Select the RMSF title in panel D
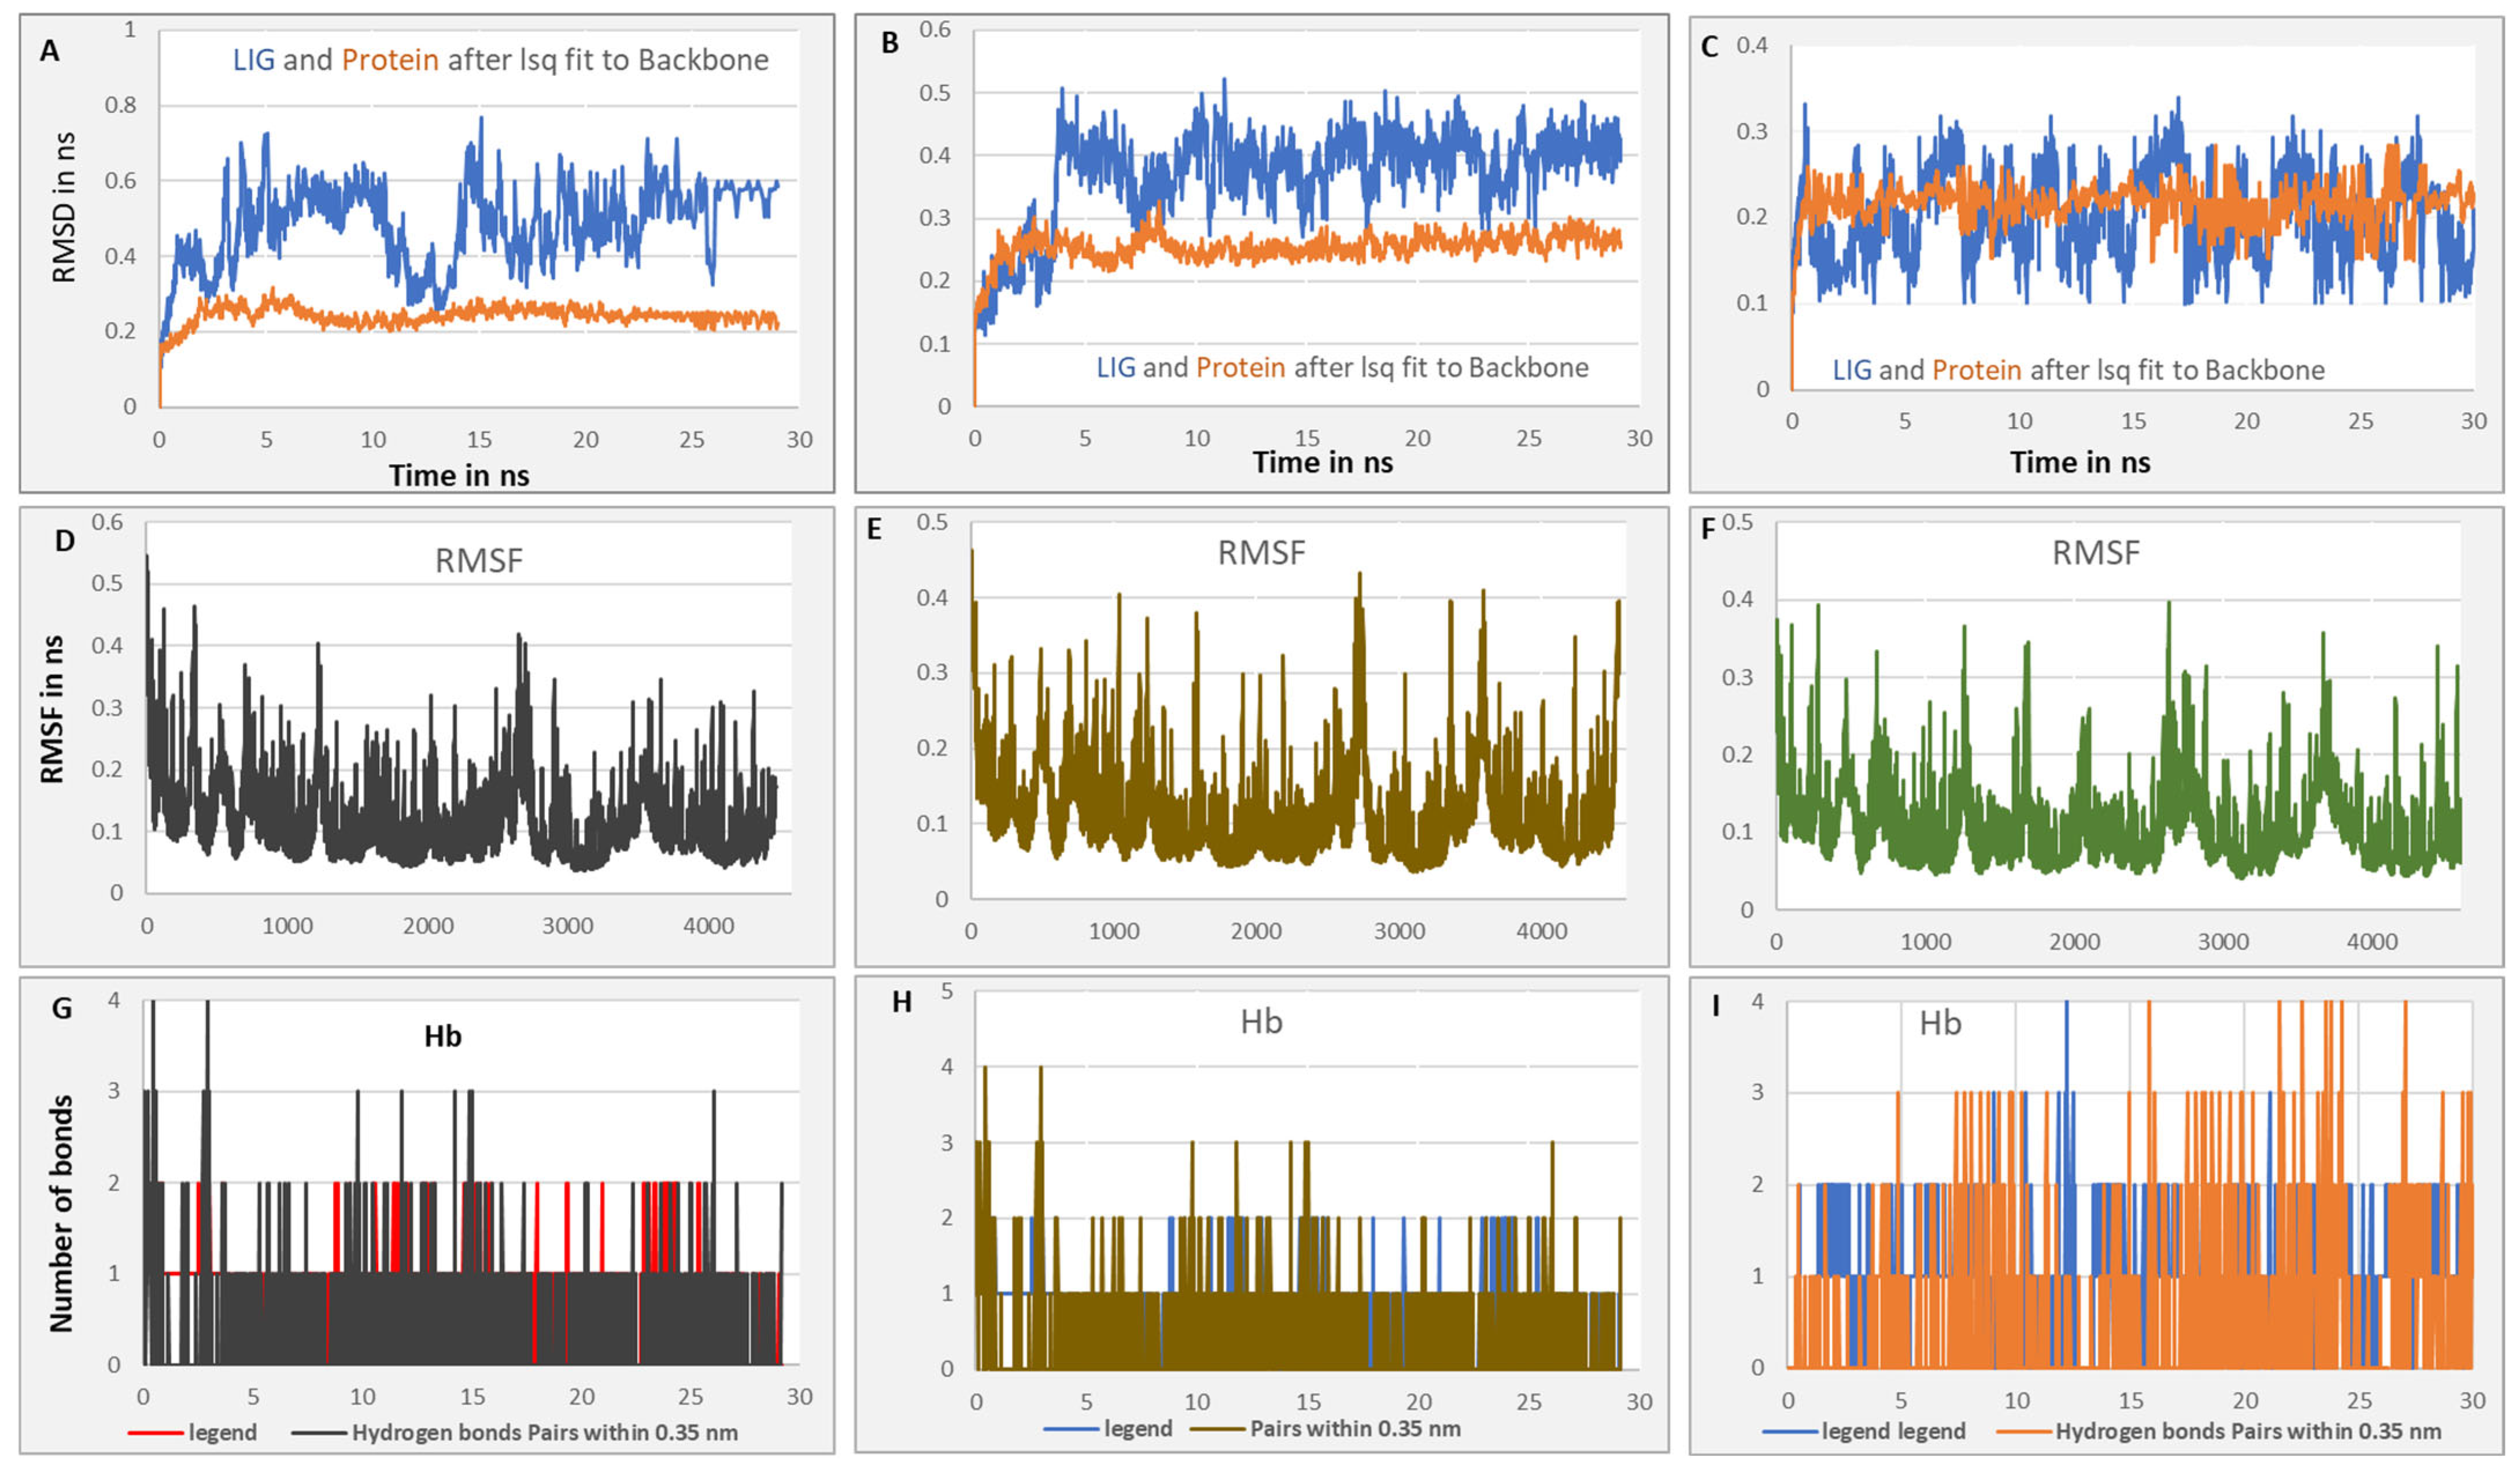The width and height of the screenshot is (2520, 1471). pos(478,561)
